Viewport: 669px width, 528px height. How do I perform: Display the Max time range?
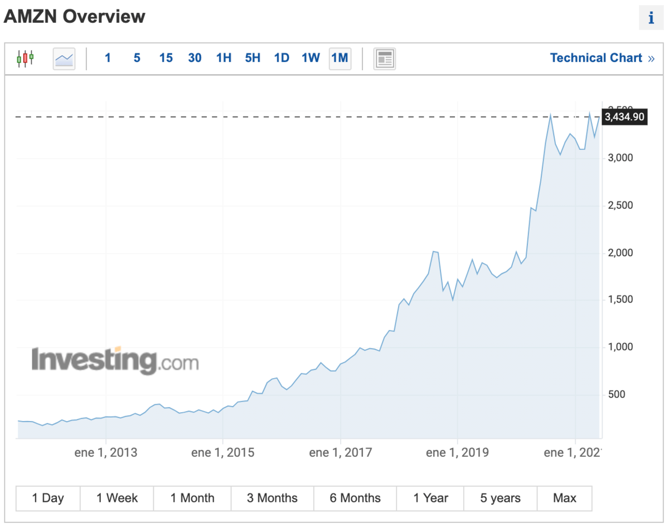[564, 498]
